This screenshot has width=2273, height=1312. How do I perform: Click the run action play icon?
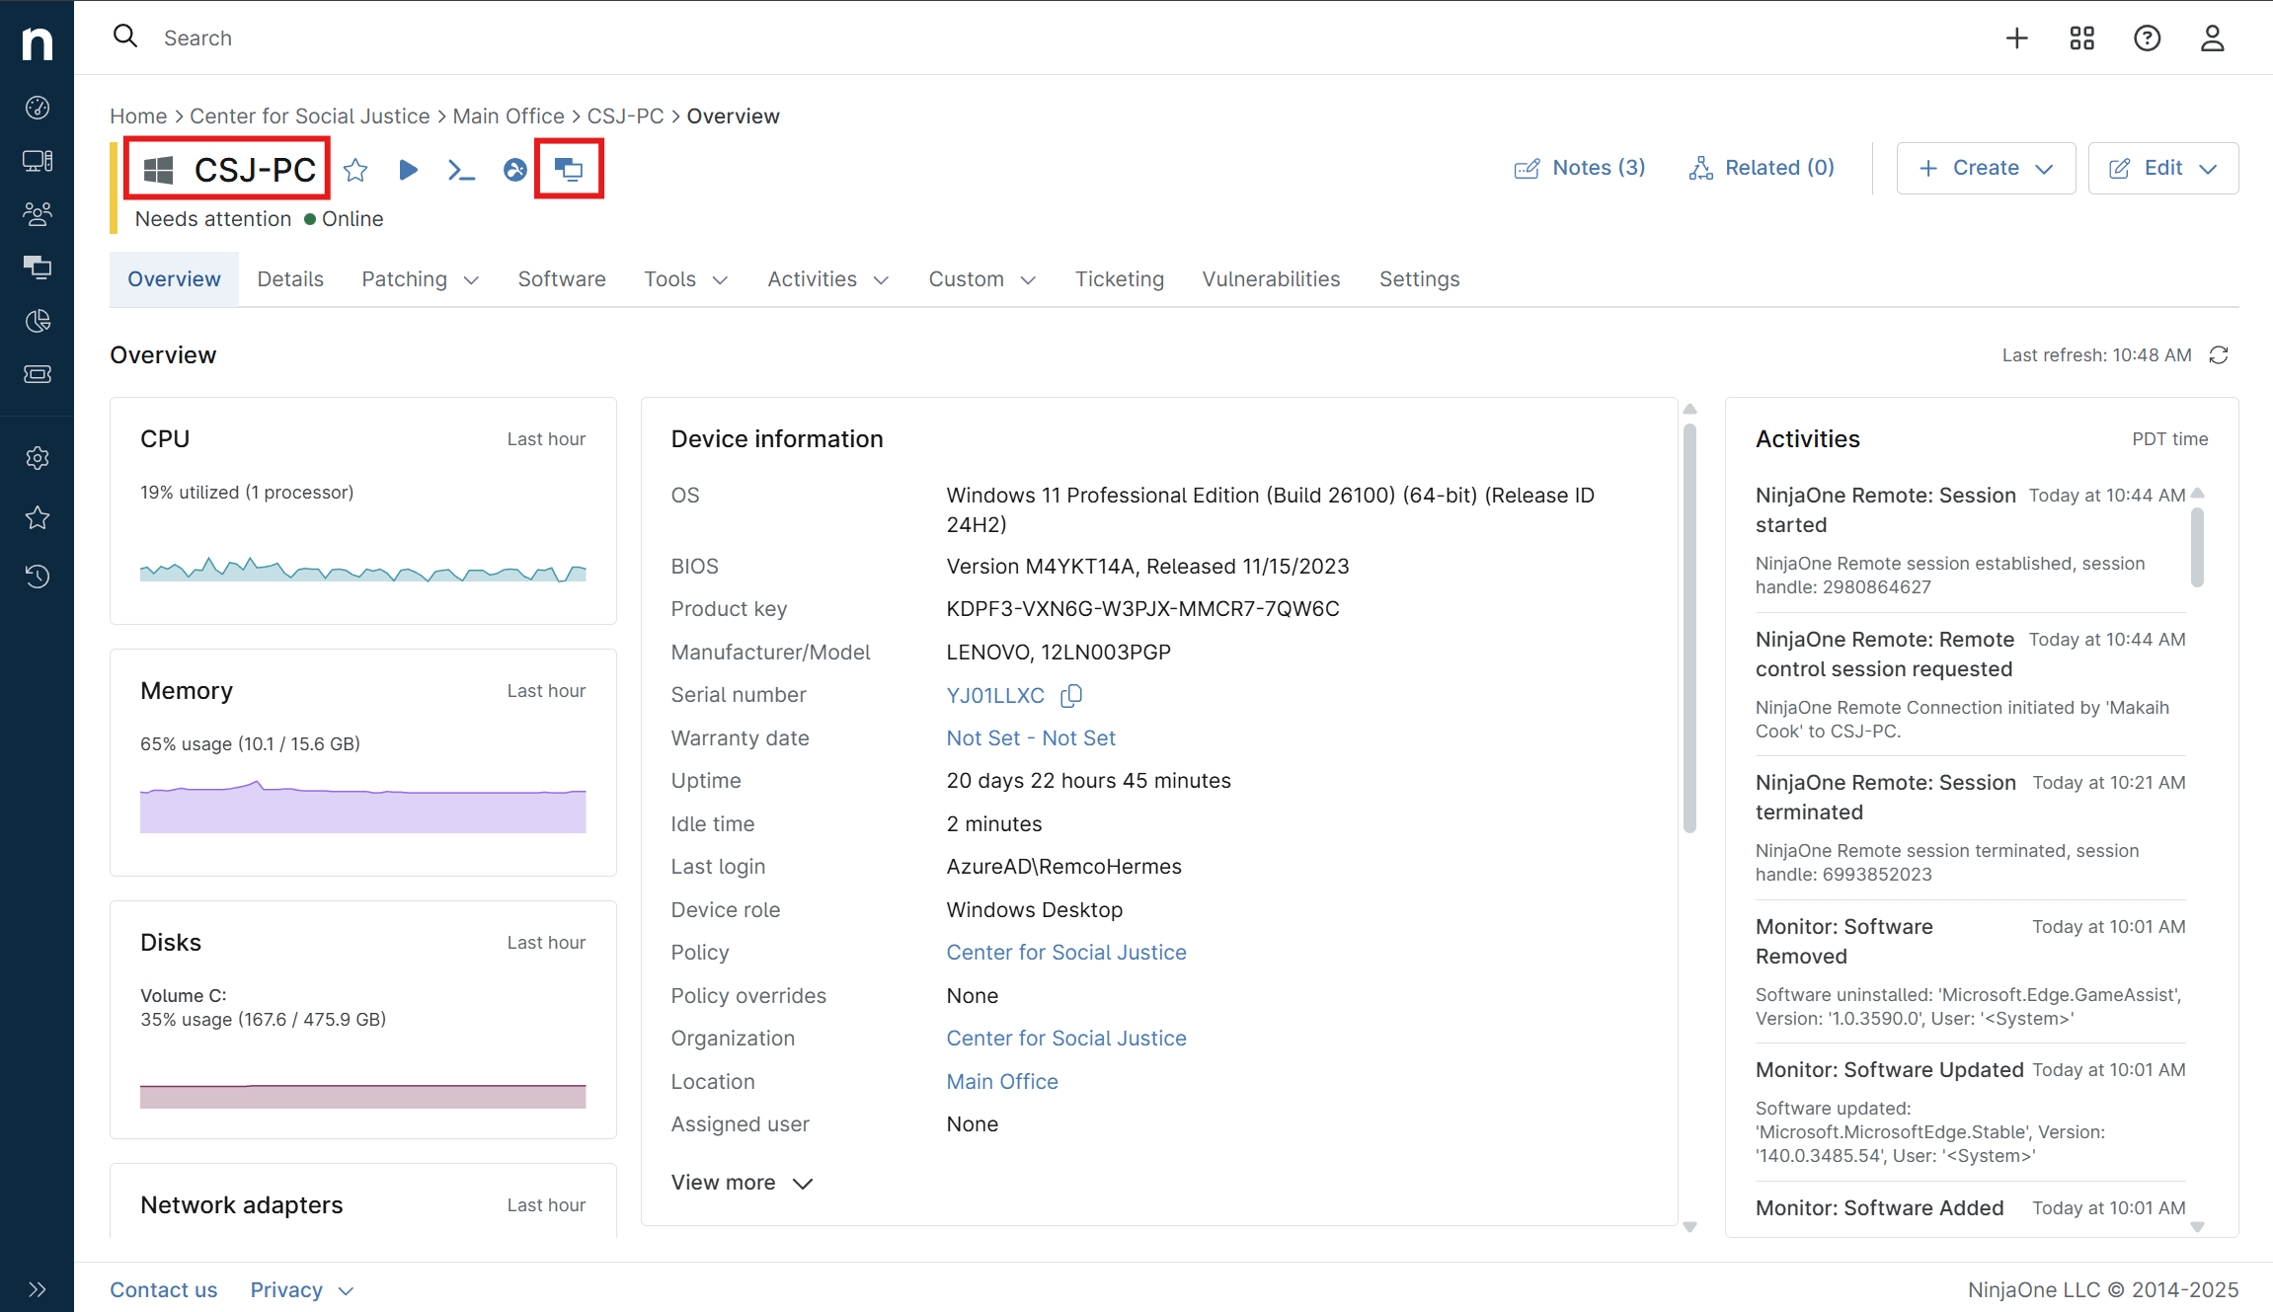pos(408,170)
